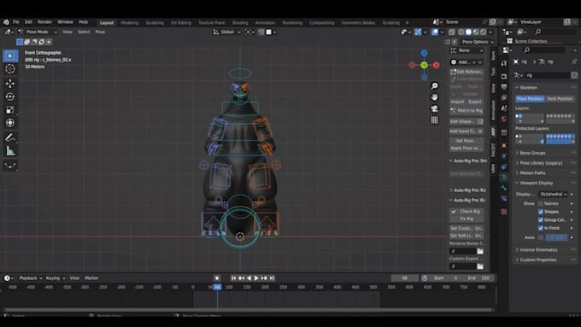Toggle the camera view icon

[x=434, y=108]
